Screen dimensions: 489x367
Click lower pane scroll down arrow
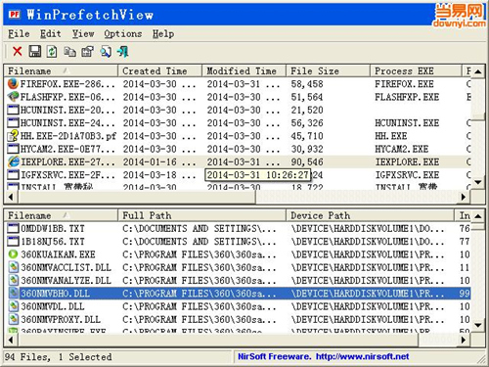pyautogui.click(x=478, y=326)
